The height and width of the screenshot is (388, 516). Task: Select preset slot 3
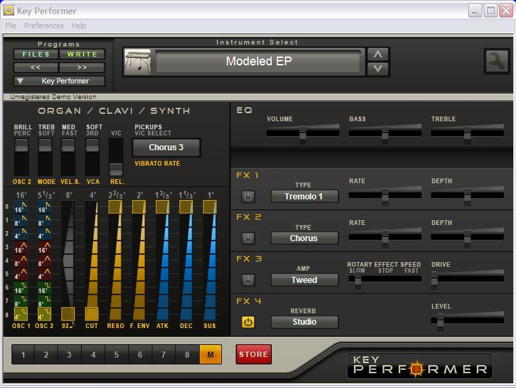pyautogui.click(x=69, y=354)
